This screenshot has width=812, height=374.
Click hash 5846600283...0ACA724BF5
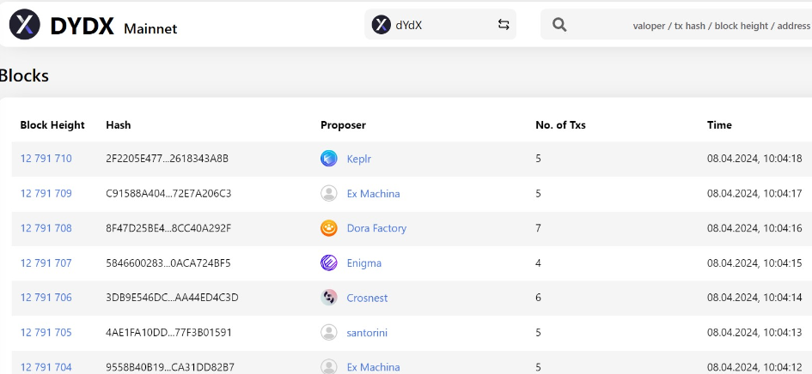click(168, 262)
